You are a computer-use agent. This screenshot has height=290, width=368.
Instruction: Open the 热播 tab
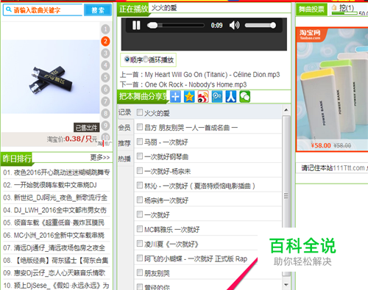pos(125,159)
